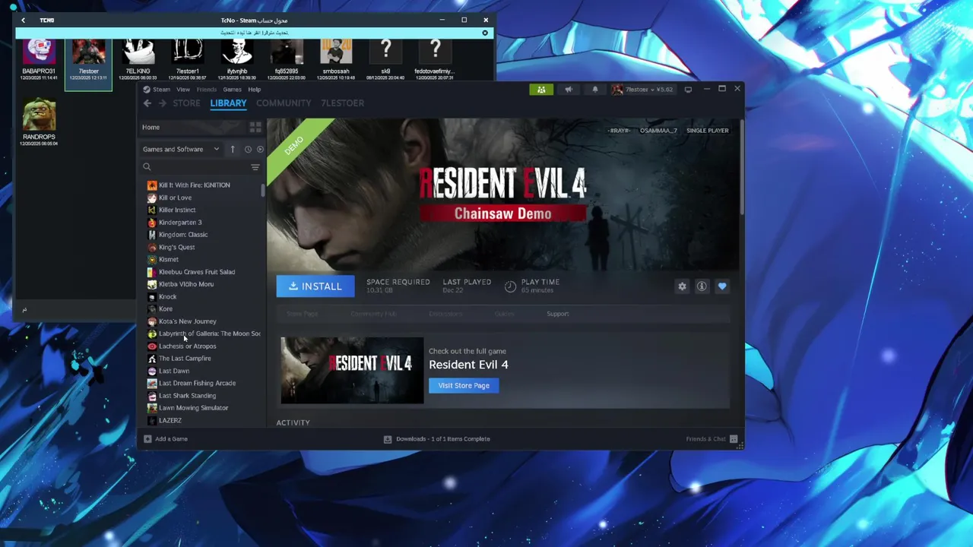
Task: Select Kona's New Journey in library
Action: coord(187,321)
